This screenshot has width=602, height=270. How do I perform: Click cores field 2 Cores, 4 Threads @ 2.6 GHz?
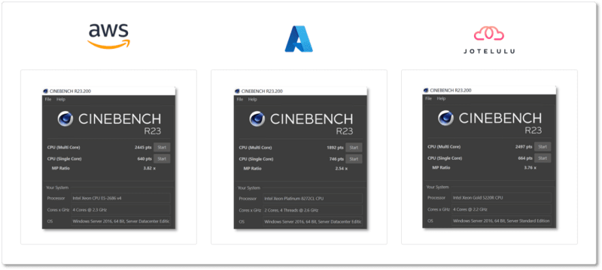pyautogui.click(x=312, y=210)
